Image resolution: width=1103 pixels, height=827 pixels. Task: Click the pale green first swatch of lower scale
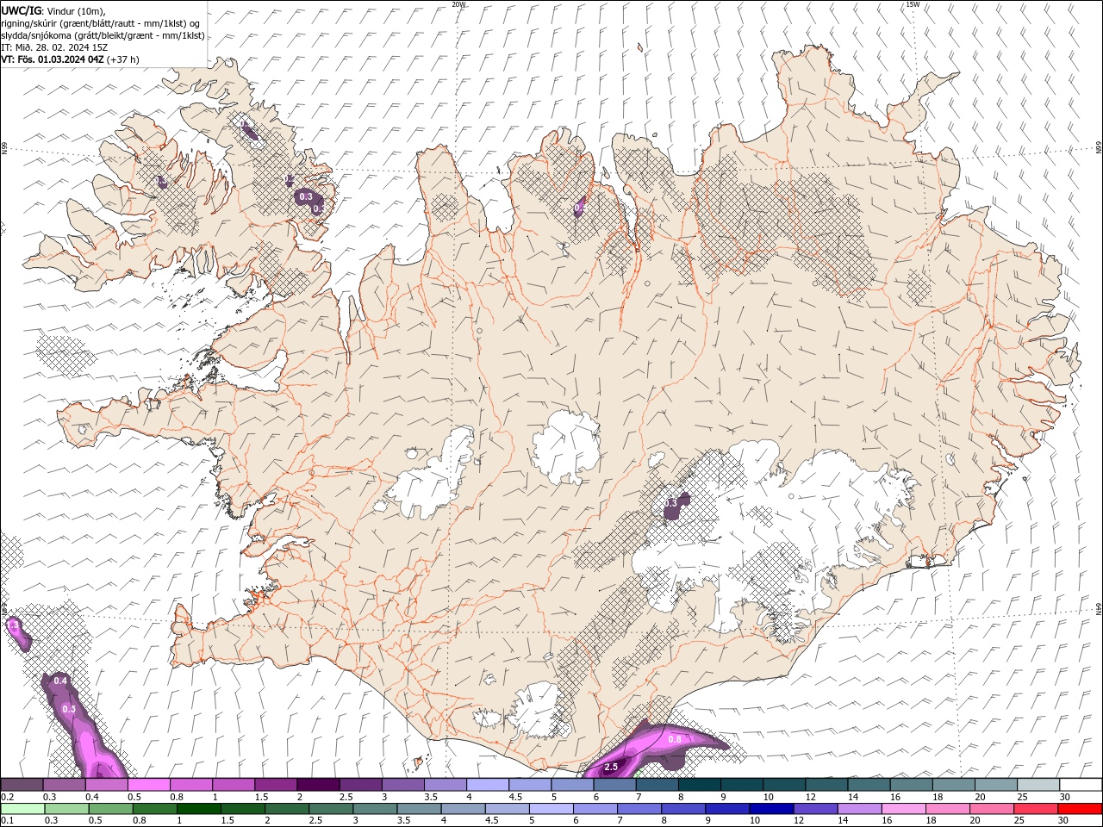(x=22, y=809)
